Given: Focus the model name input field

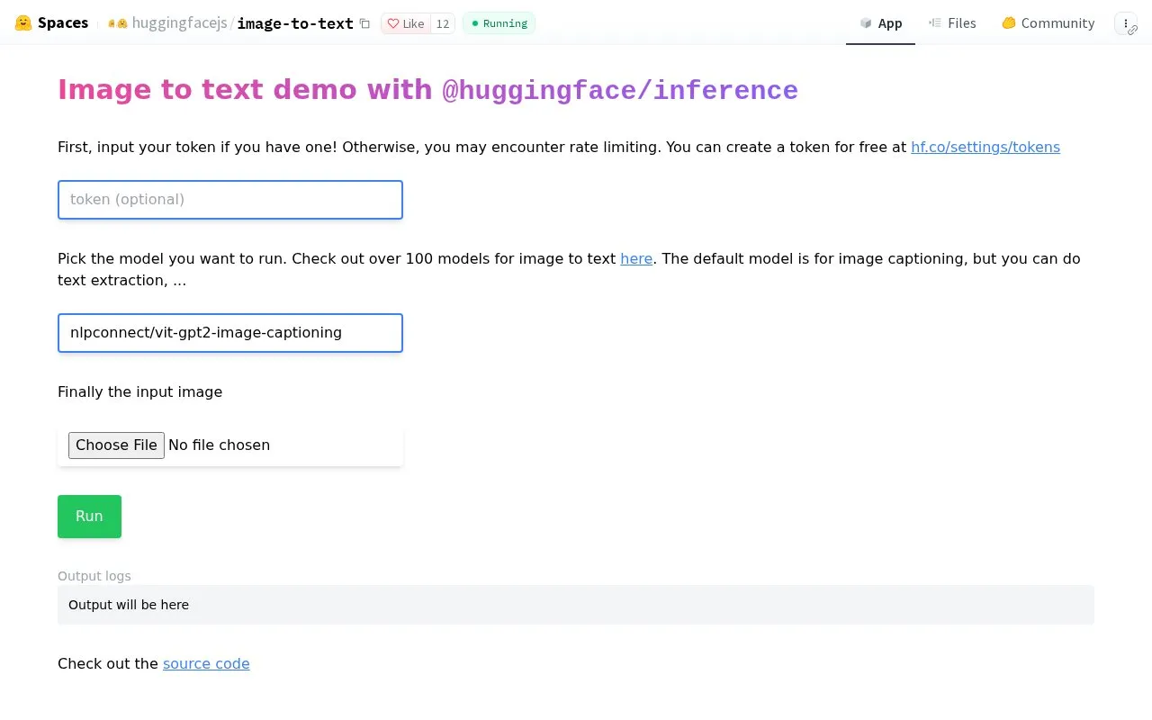Looking at the screenshot, I should pyautogui.click(x=230, y=333).
